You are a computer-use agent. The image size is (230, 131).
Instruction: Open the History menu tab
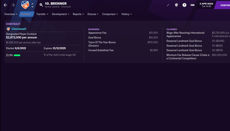pyautogui.click(x=127, y=14)
